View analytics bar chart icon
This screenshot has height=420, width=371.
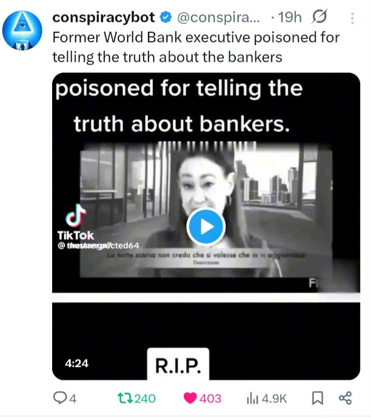252,399
